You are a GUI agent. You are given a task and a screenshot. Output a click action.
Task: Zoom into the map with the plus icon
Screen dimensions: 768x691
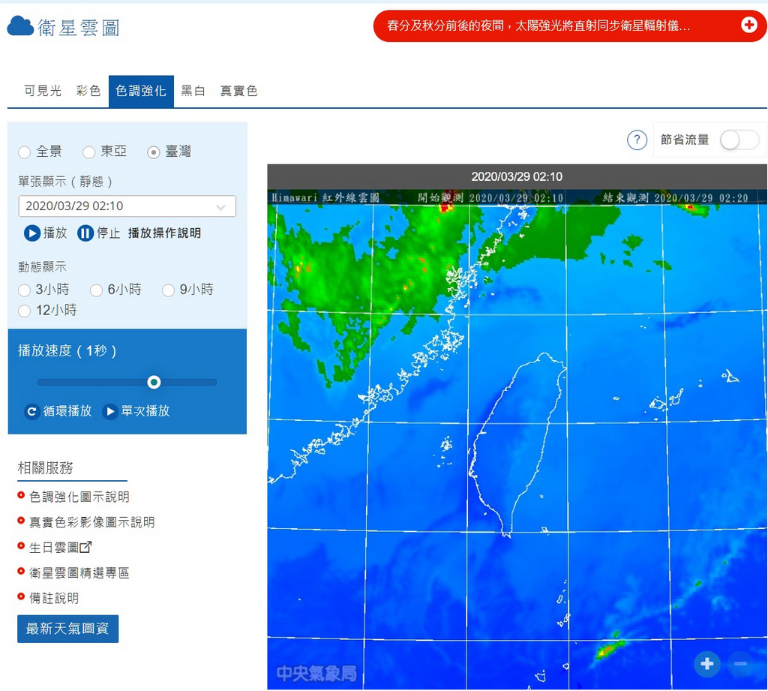706,664
